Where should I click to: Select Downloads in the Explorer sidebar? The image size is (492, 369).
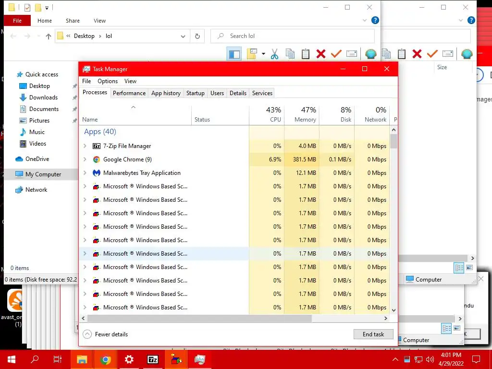click(x=43, y=97)
